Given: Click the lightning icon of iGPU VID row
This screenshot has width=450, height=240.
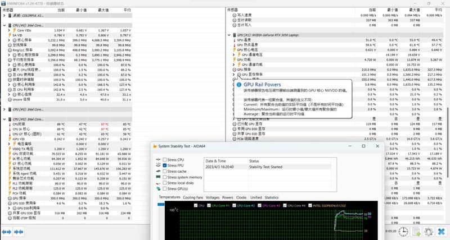Looking at the screenshot, I should 10,139.
